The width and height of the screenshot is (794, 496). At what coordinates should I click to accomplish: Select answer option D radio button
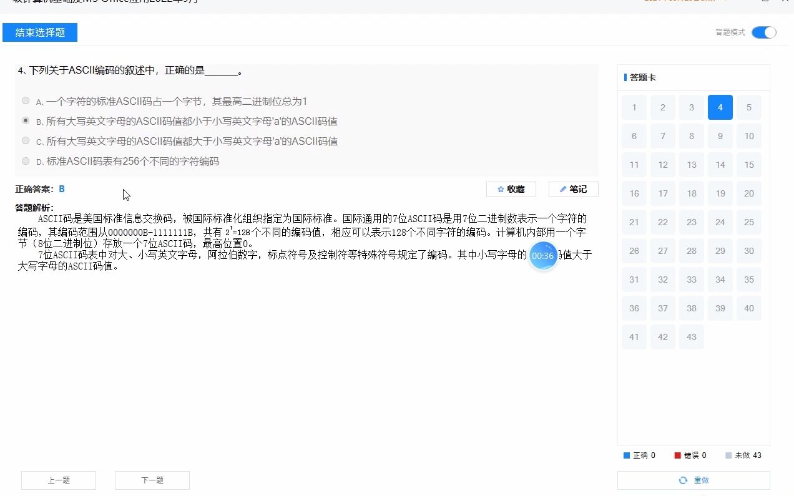pyautogui.click(x=26, y=160)
